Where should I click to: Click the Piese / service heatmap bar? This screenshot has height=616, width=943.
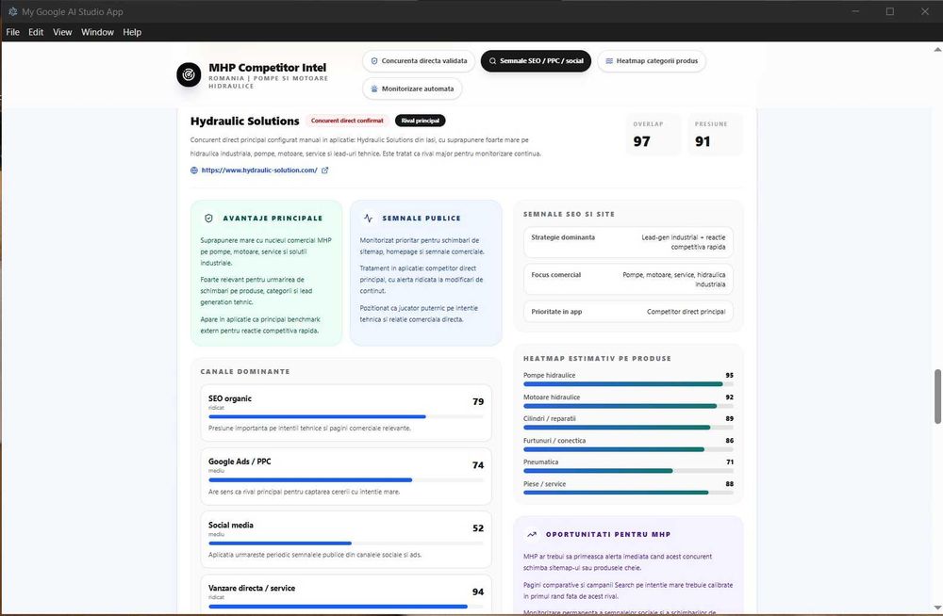(628, 493)
